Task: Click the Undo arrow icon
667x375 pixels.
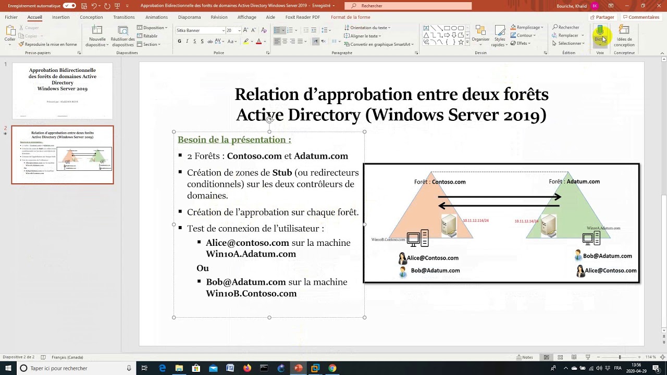Action: [94, 6]
